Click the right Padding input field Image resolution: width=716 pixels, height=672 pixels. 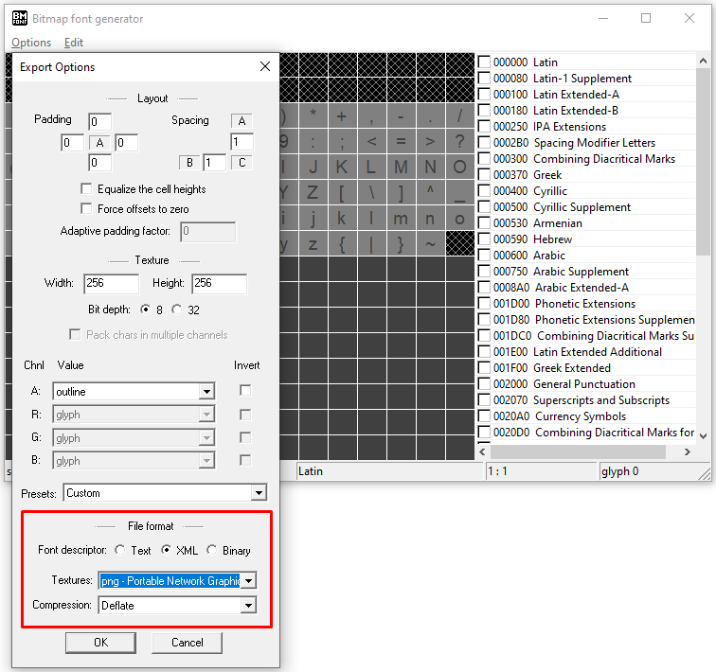pos(127,142)
